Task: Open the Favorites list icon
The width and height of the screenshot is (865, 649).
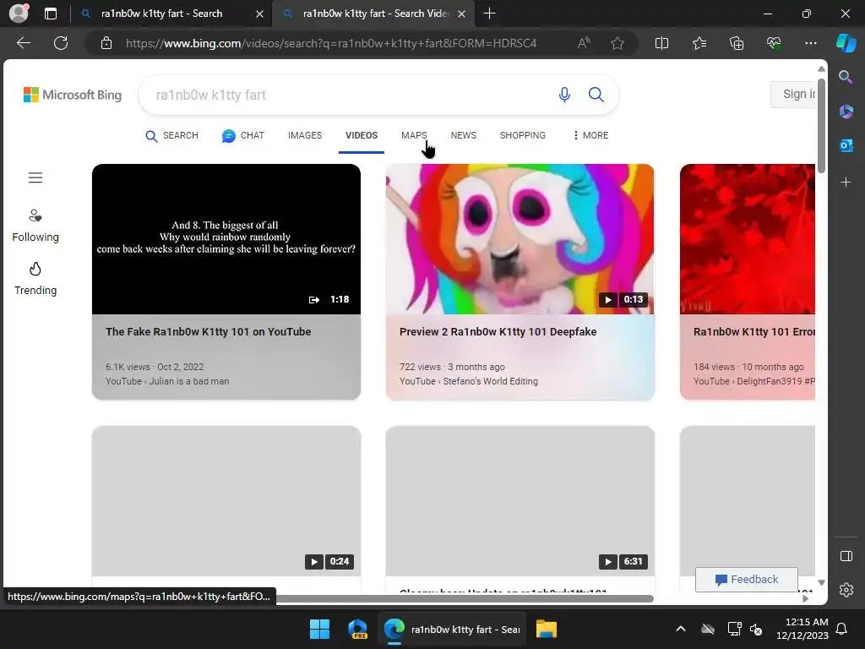Action: click(699, 43)
